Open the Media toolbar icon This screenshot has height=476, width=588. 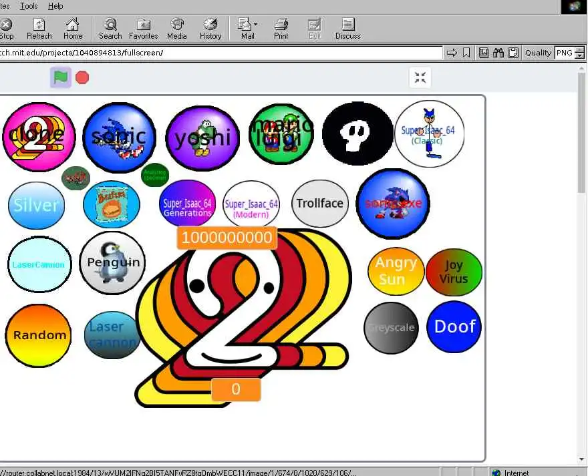[x=176, y=29]
